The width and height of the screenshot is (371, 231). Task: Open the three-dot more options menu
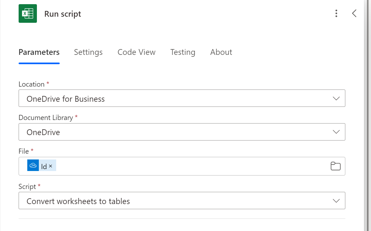tap(336, 13)
